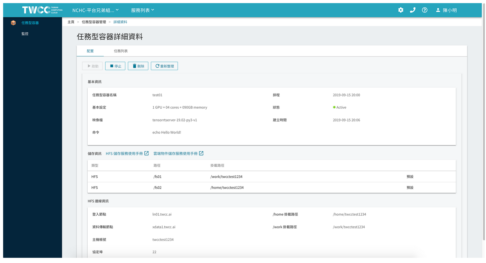This screenshot has width=486, height=263.
Task: Click the port value 22
Action: click(154, 252)
